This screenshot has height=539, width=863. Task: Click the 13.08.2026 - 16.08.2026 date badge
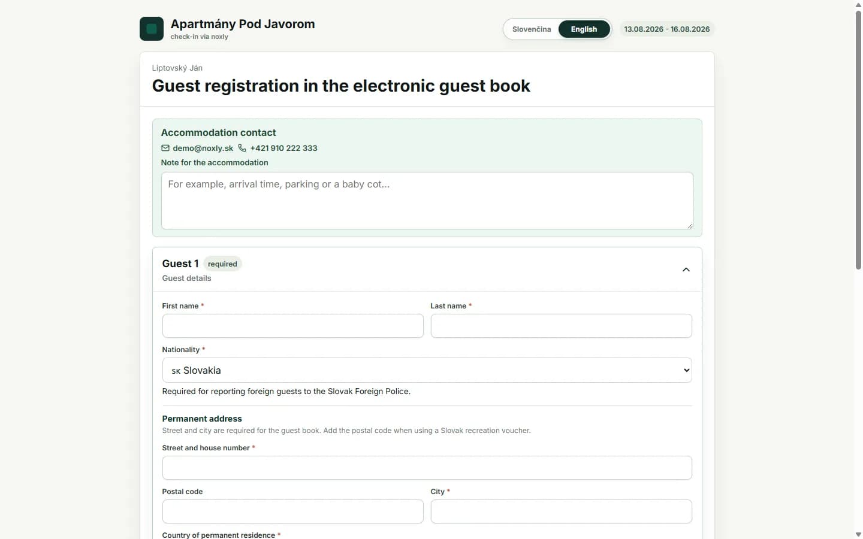coord(666,29)
